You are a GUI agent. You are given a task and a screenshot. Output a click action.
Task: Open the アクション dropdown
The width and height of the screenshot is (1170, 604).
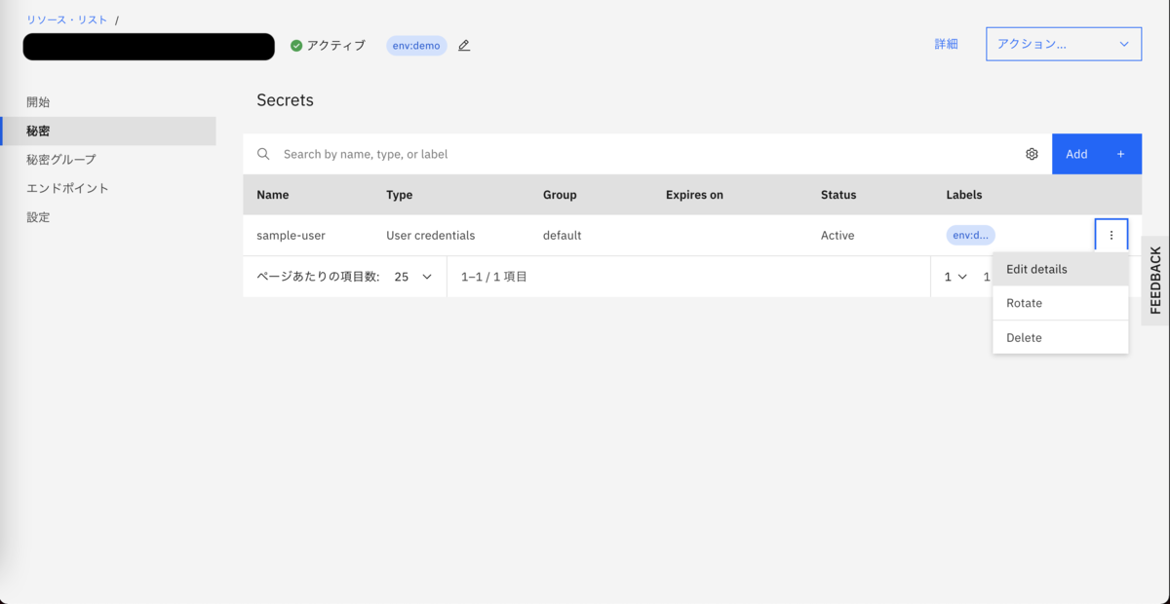(x=1063, y=44)
